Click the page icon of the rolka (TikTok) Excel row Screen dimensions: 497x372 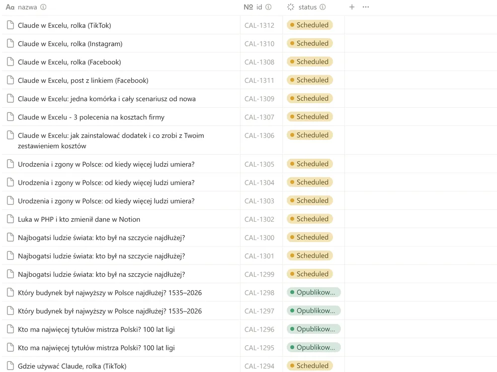[10, 25]
